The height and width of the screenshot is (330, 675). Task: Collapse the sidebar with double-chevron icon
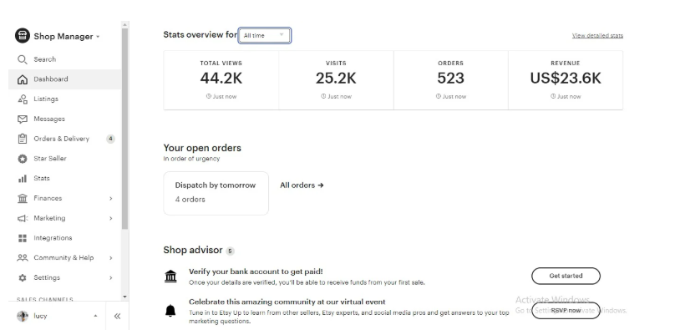coord(117,317)
